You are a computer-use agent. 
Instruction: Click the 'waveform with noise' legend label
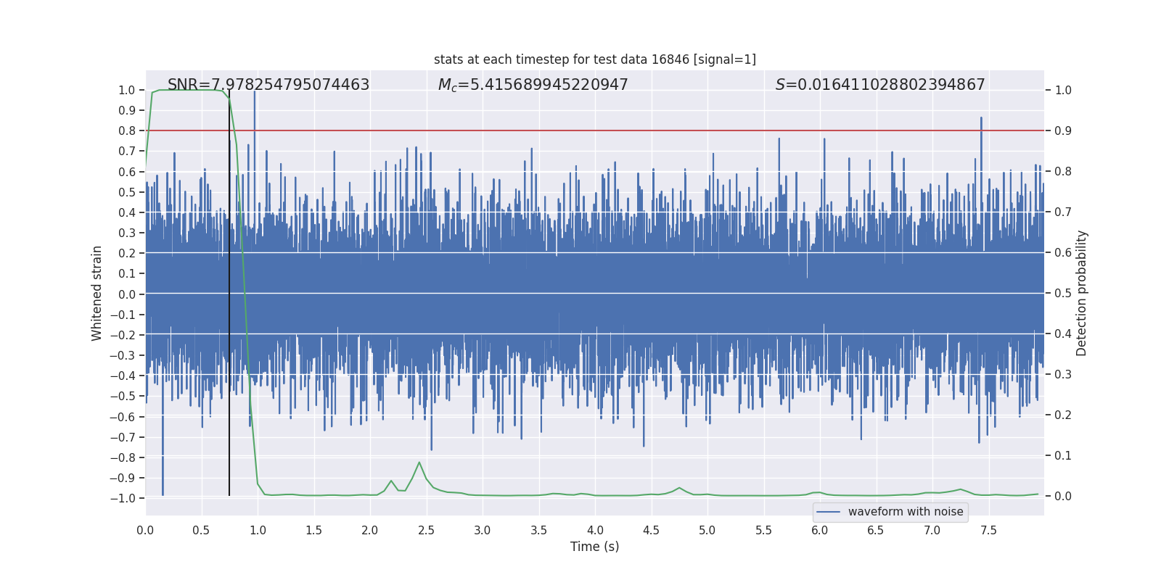coord(905,512)
